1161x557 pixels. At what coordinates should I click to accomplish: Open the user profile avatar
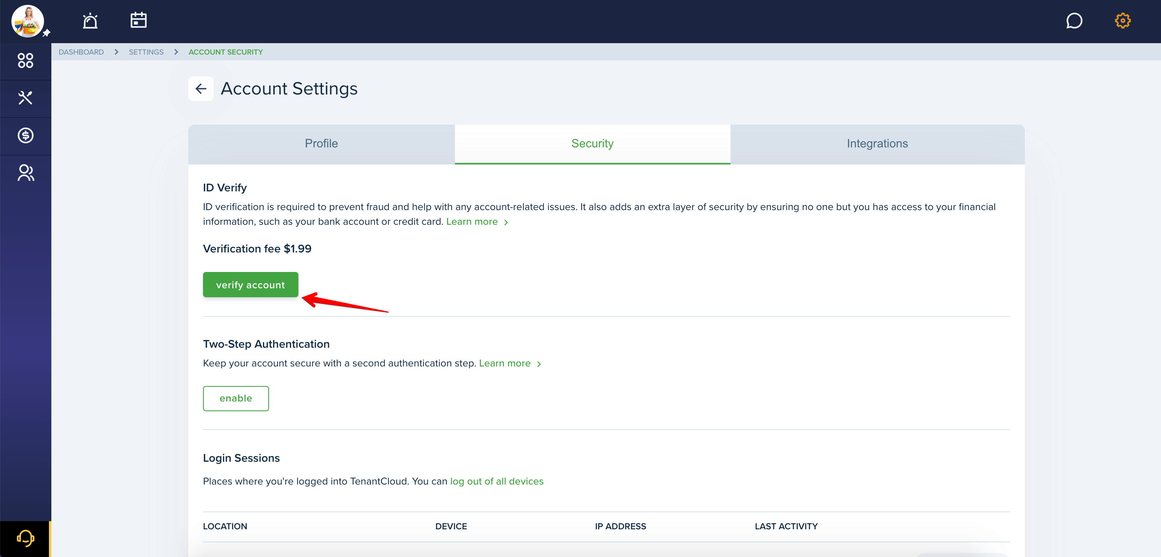pos(27,21)
